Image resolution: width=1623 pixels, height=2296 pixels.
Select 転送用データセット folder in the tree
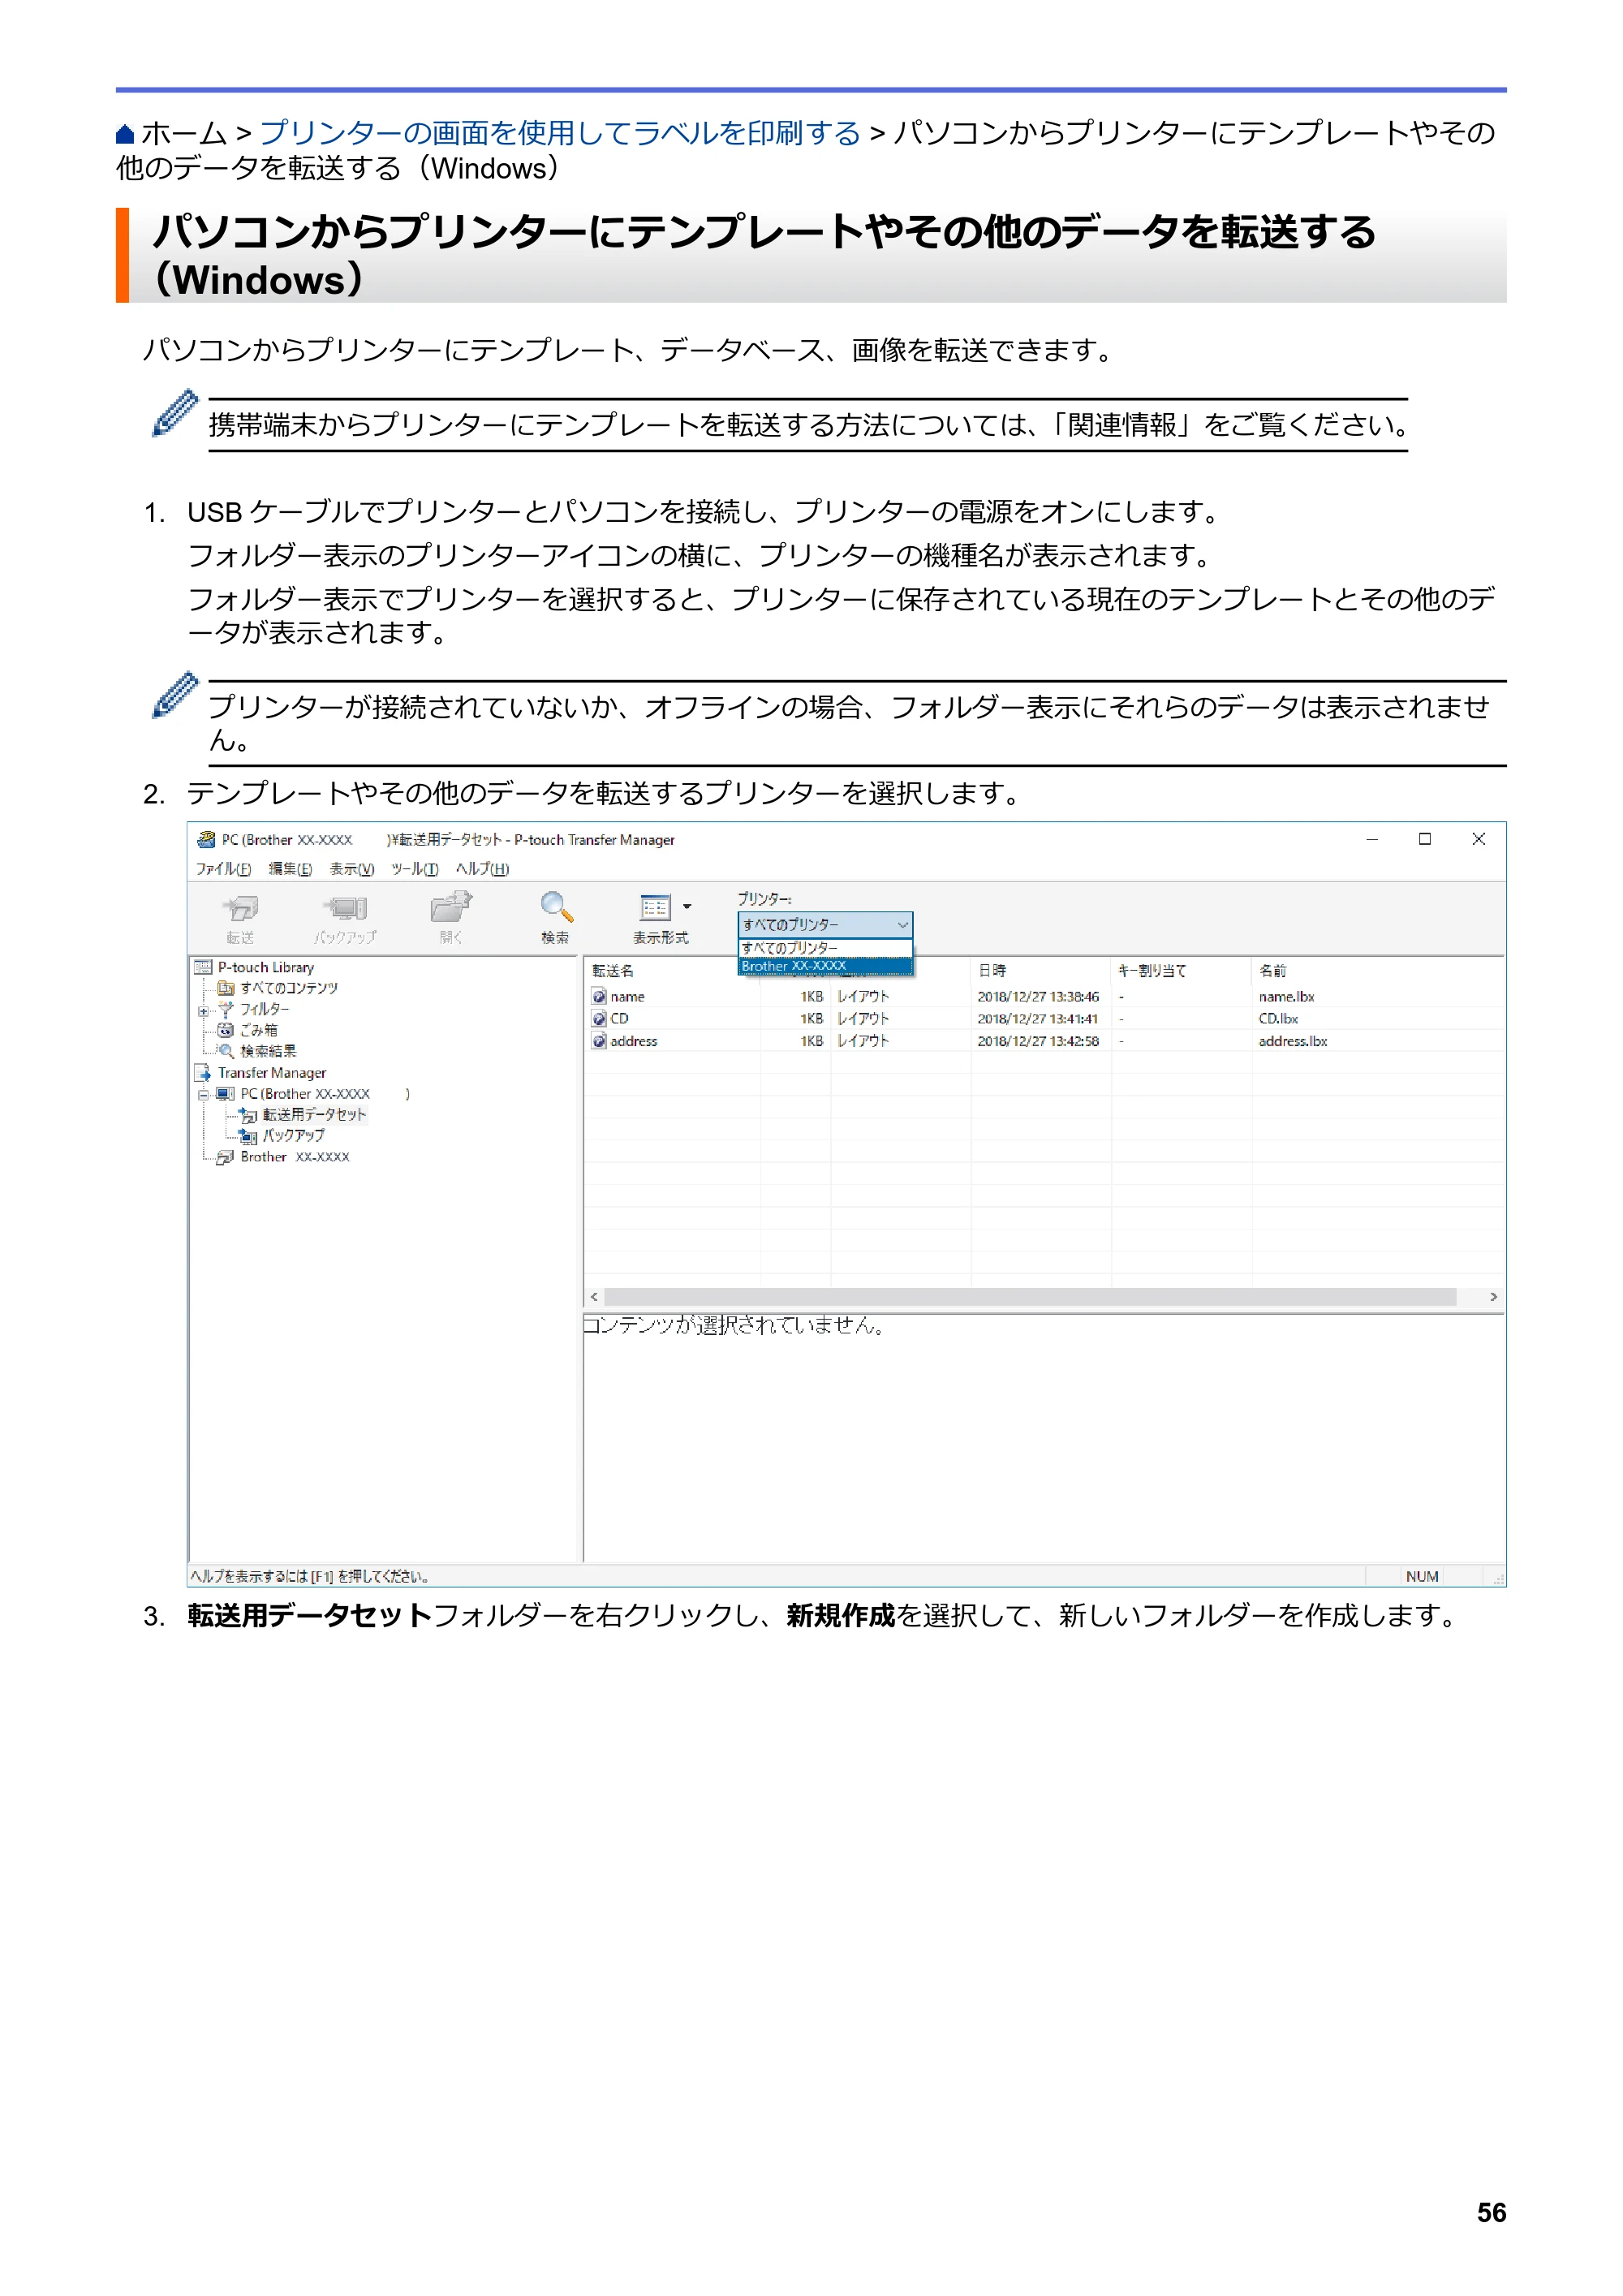[314, 1115]
